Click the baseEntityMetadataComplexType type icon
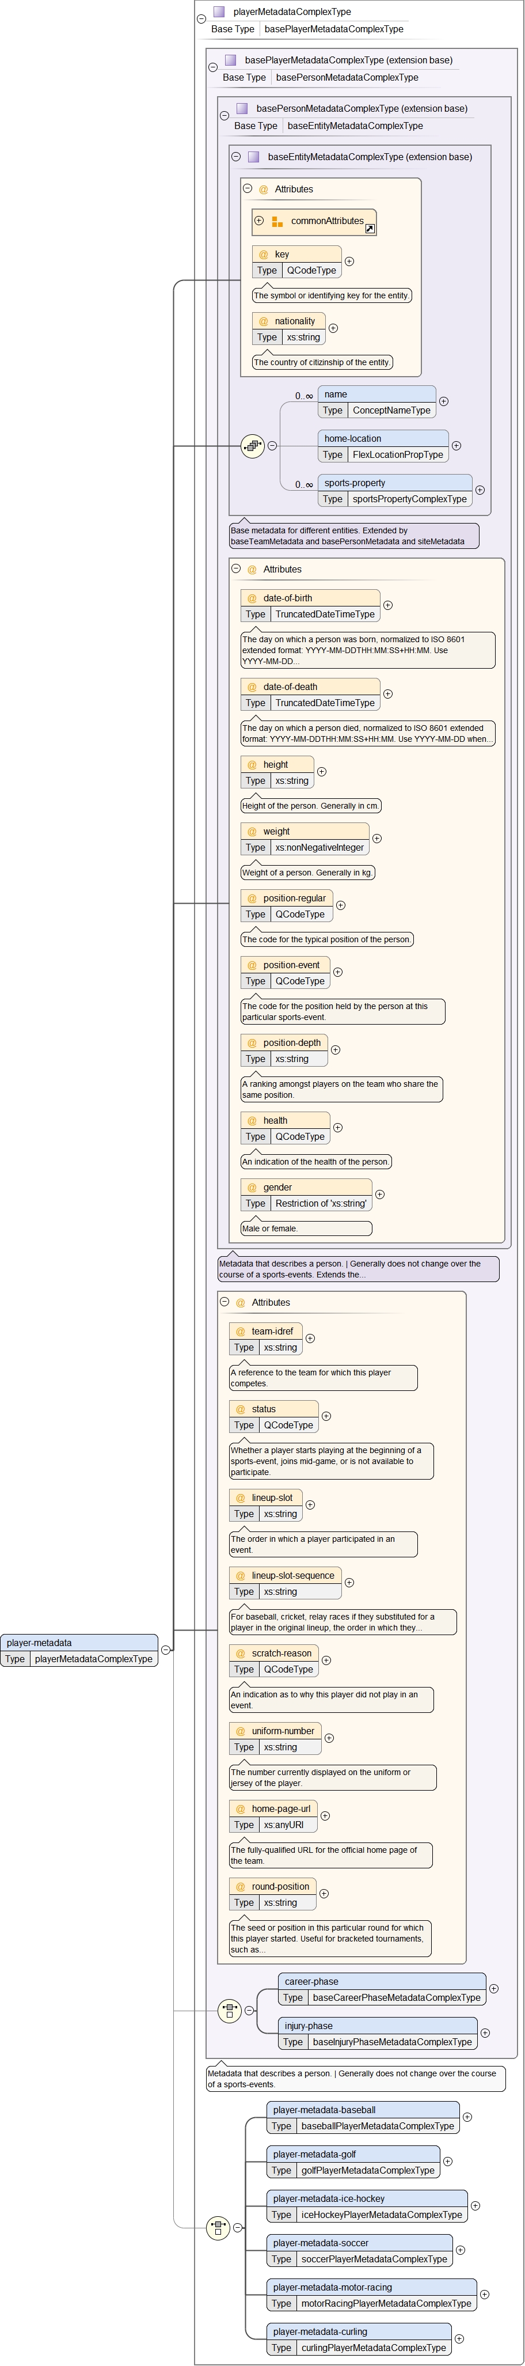Viewport: 525px width, 2366px height. pyautogui.click(x=253, y=157)
